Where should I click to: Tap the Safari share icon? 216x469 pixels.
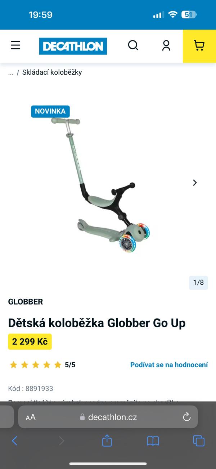[x=107, y=440]
